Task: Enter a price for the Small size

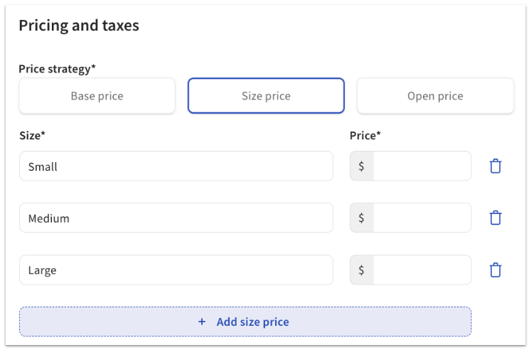Action: pos(422,166)
